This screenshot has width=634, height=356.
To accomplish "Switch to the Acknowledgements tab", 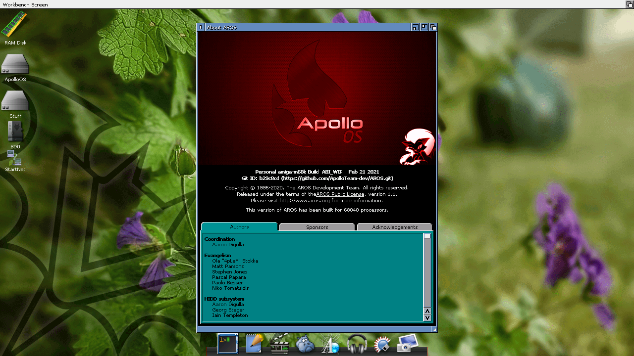I will tap(395, 227).
